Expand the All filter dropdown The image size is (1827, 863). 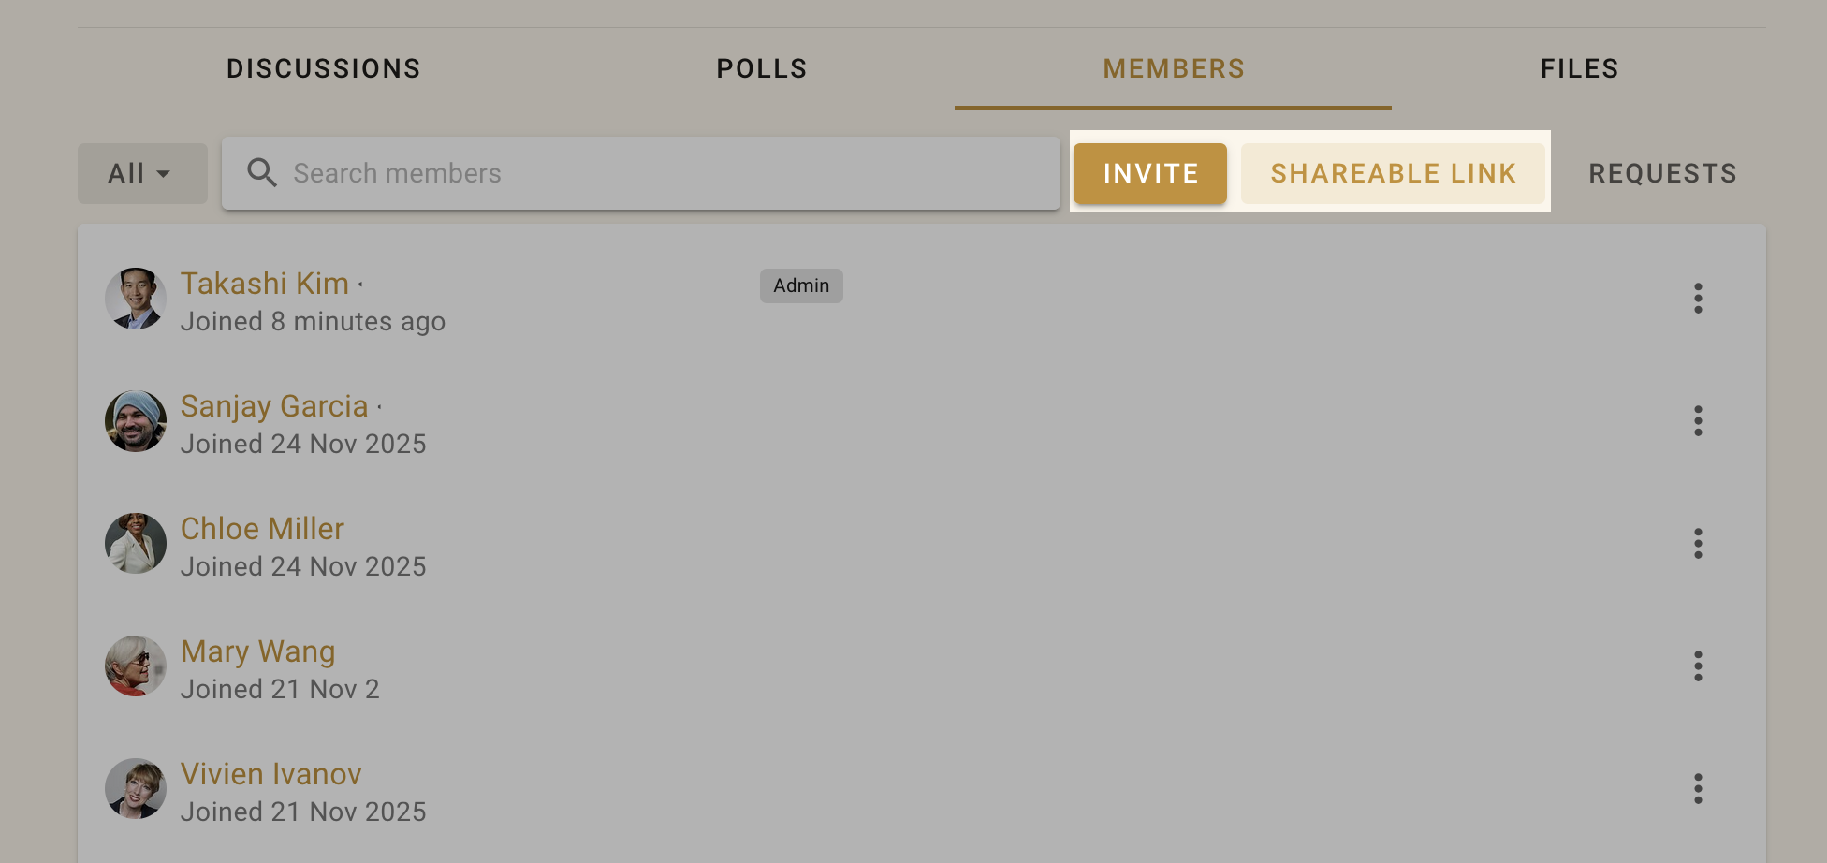(x=142, y=173)
